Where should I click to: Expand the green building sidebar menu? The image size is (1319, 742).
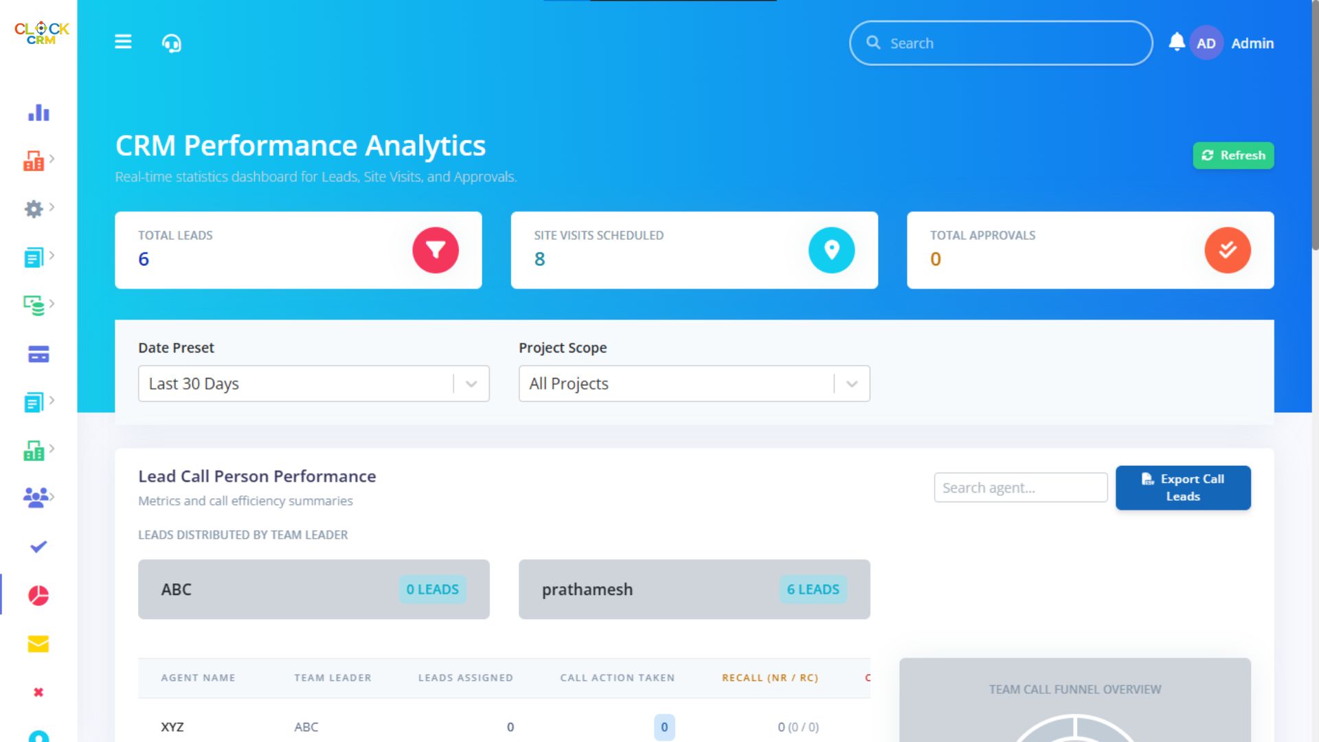[38, 450]
